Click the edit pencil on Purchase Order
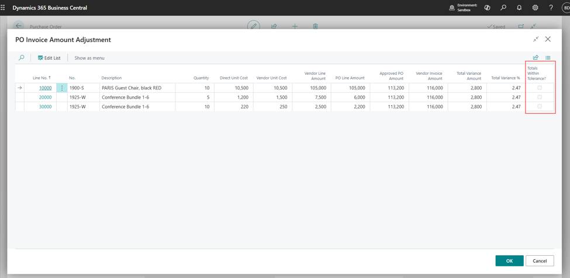The height and width of the screenshot is (278, 570). (x=254, y=25)
